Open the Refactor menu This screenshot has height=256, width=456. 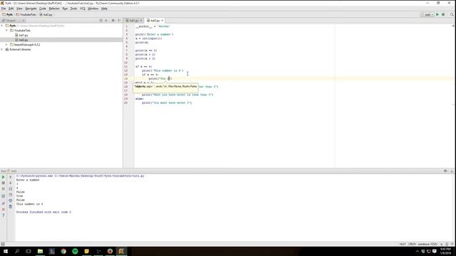[54, 9]
